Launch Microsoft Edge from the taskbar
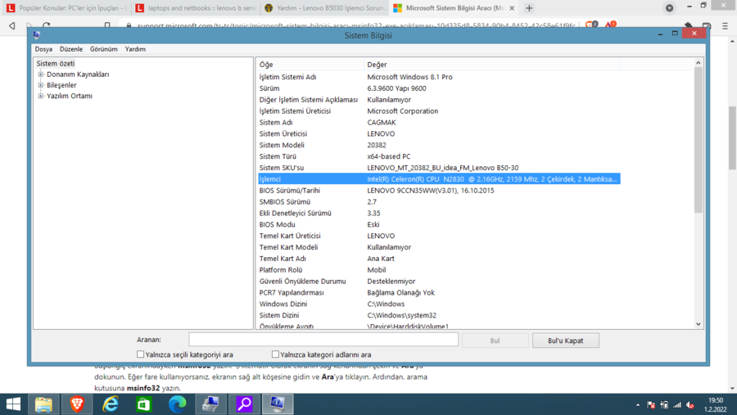Screen dimensions: 737x415 (x=177, y=404)
